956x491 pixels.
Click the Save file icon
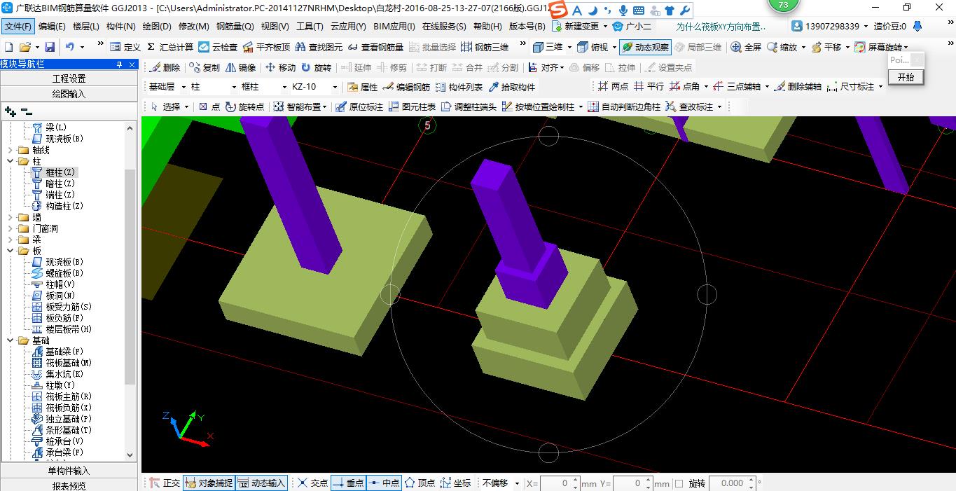click(50, 47)
